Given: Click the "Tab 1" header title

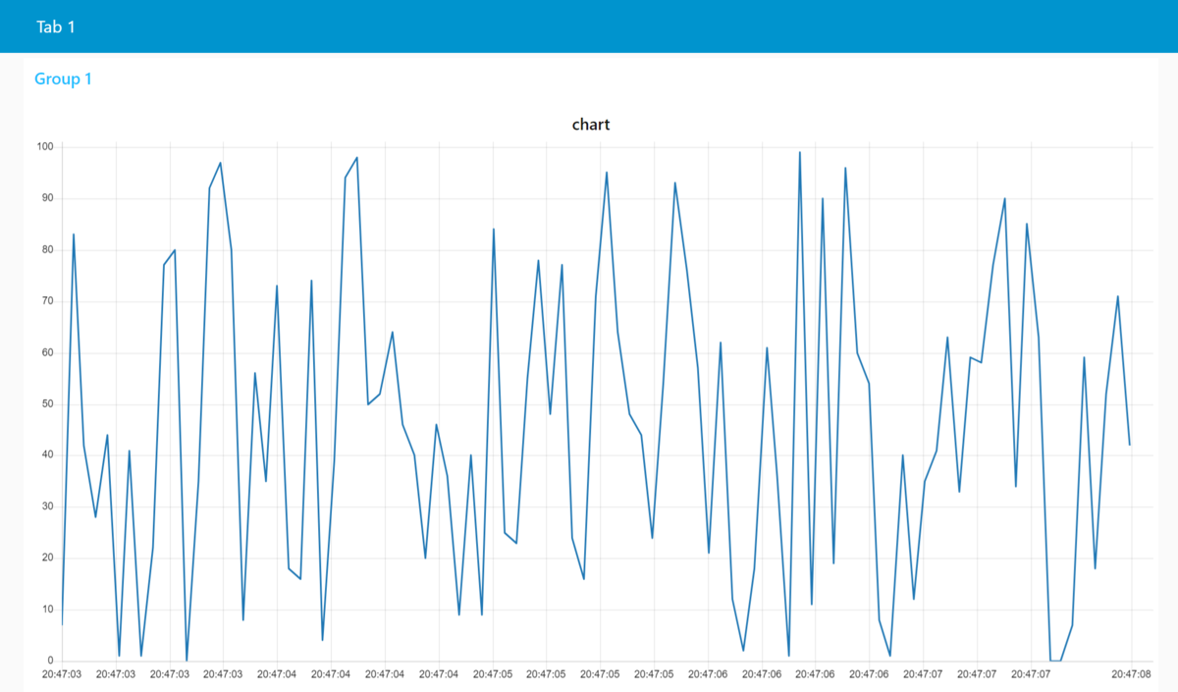Looking at the screenshot, I should (x=56, y=27).
